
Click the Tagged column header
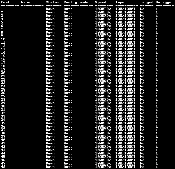click(x=147, y=2)
